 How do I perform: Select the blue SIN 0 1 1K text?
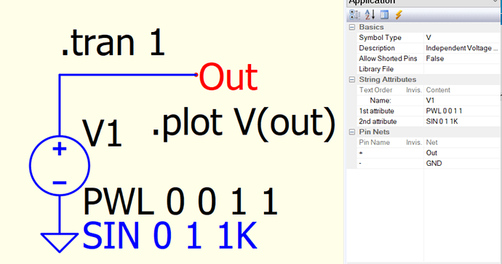click(x=170, y=235)
